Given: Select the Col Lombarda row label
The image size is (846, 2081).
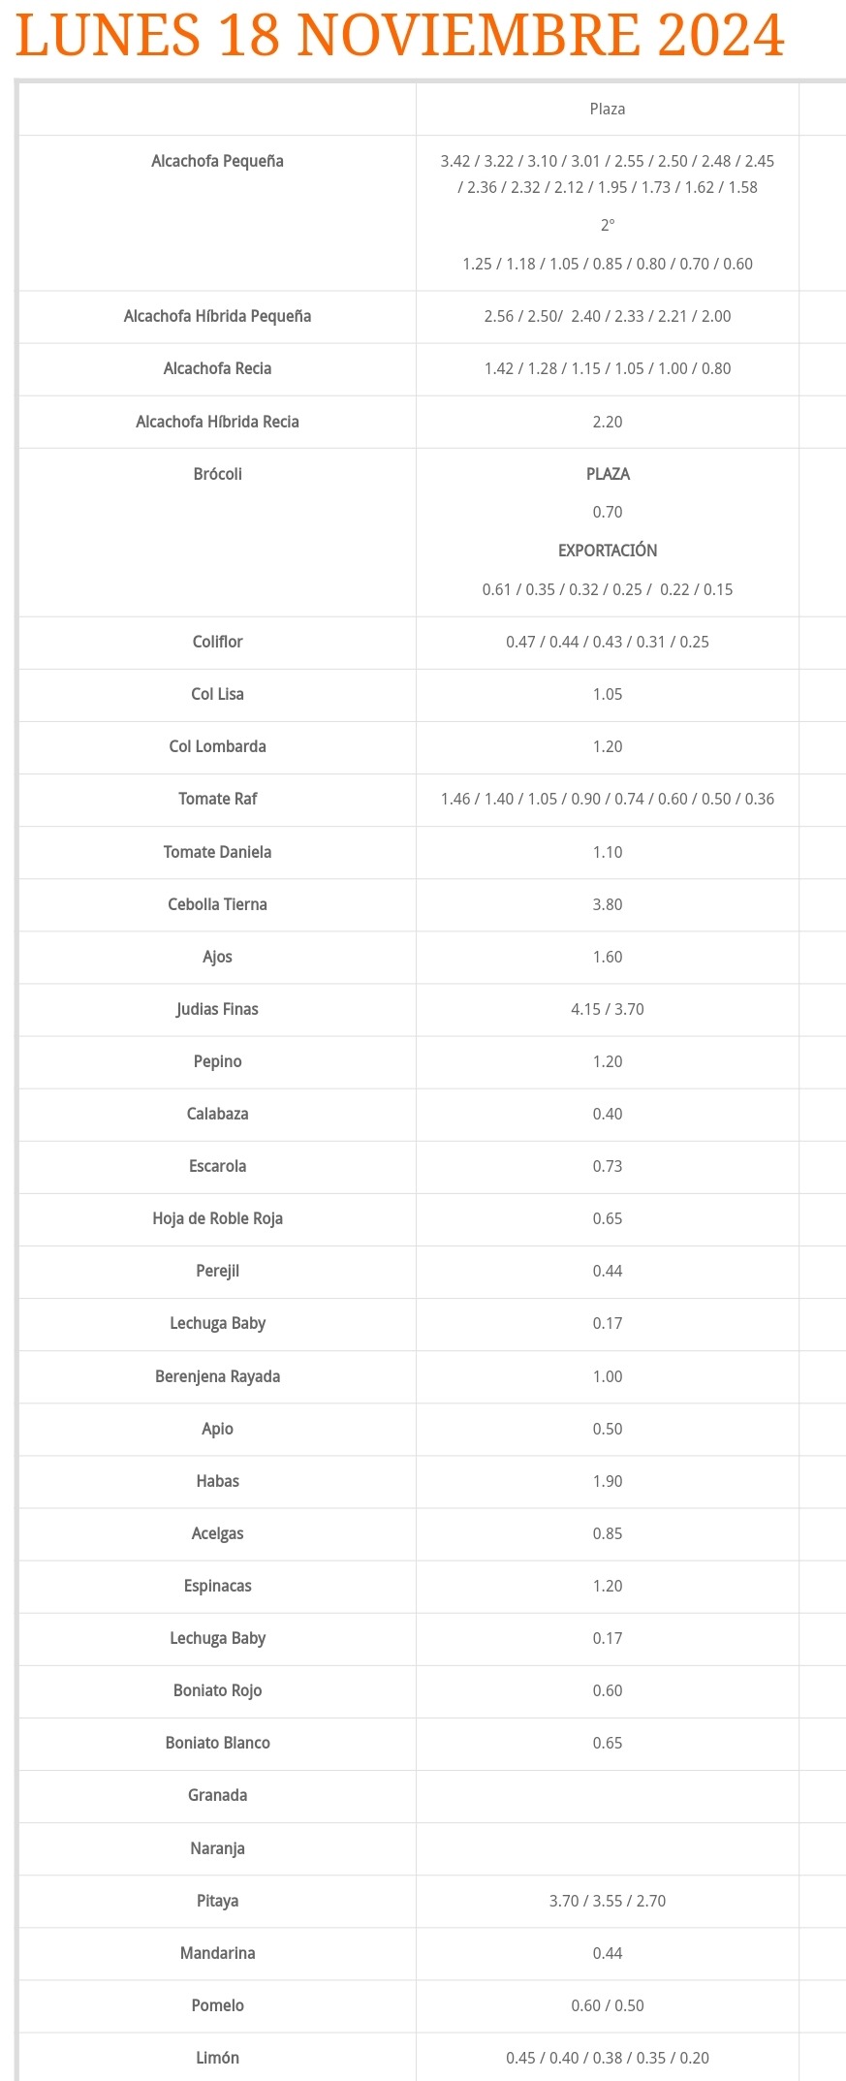Looking at the screenshot, I should (217, 746).
